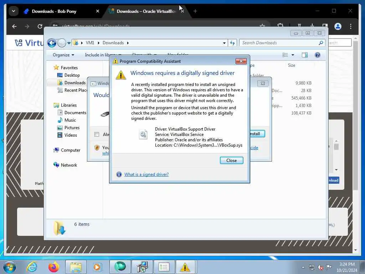Open Pictures library in navigation pane
This screenshot has height=274, width=365.
(72, 128)
